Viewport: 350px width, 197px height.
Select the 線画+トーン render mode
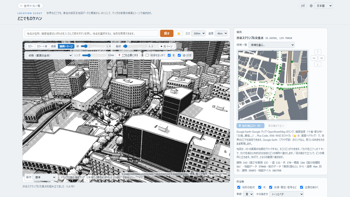pyautogui.click(x=66, y=47)
